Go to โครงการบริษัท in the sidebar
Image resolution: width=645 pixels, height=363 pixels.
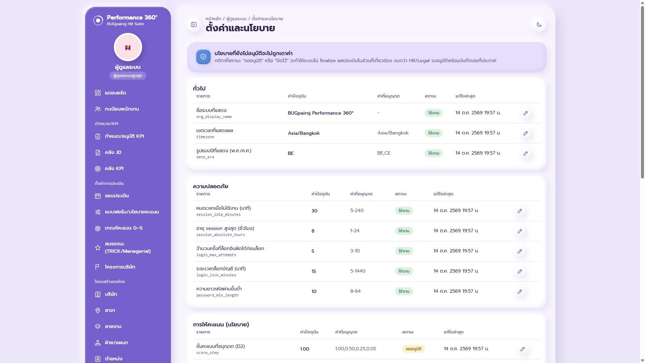(x=128, y=267)
